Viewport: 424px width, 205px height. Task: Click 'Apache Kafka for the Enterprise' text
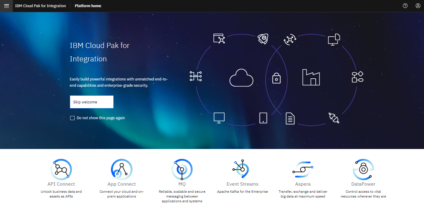(x=243, y=192)
